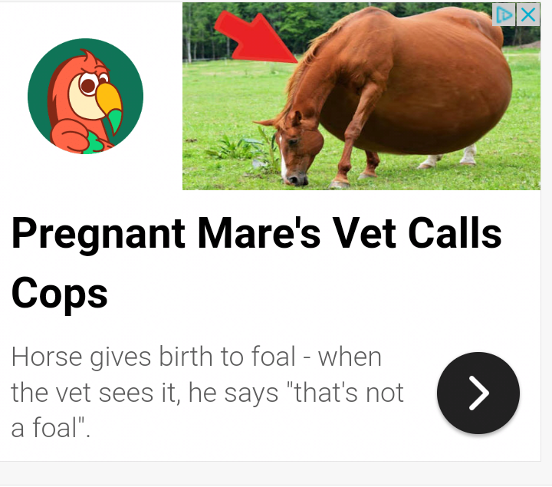This screenshot has width=552, height=487.
Task: Click the black circular next arrow button
Action: (x=478, y=393)
